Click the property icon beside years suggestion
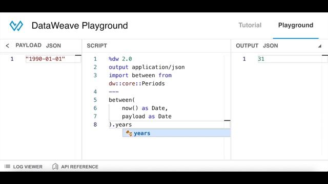This screenshot has height=184, width=328. tap(129, 133)
